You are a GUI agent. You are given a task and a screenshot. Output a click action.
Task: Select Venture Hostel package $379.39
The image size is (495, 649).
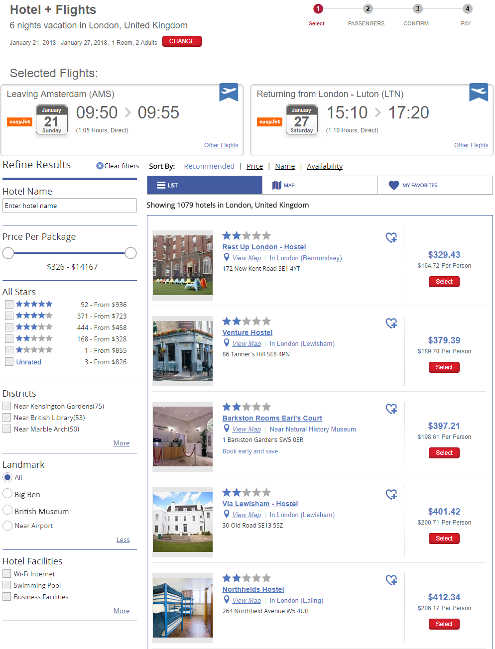[444, 367]
